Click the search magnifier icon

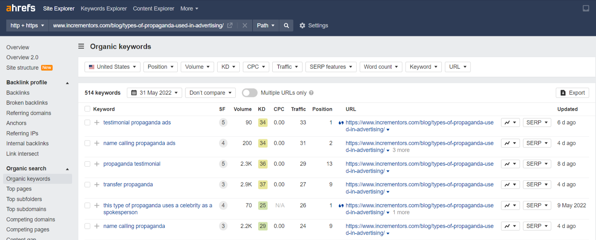click(286, 26)
